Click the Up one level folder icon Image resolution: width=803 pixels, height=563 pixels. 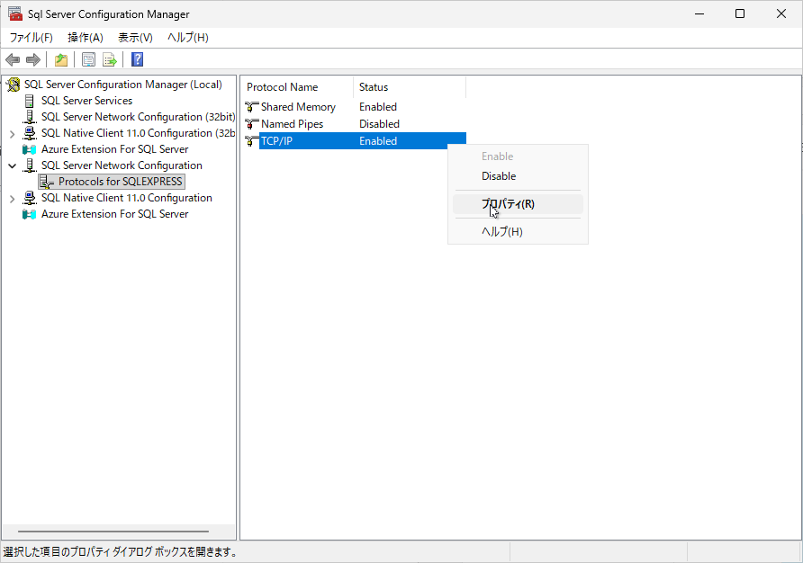[60, 60]
